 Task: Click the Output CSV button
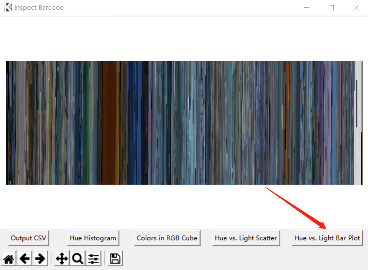(x=28, y=238)
